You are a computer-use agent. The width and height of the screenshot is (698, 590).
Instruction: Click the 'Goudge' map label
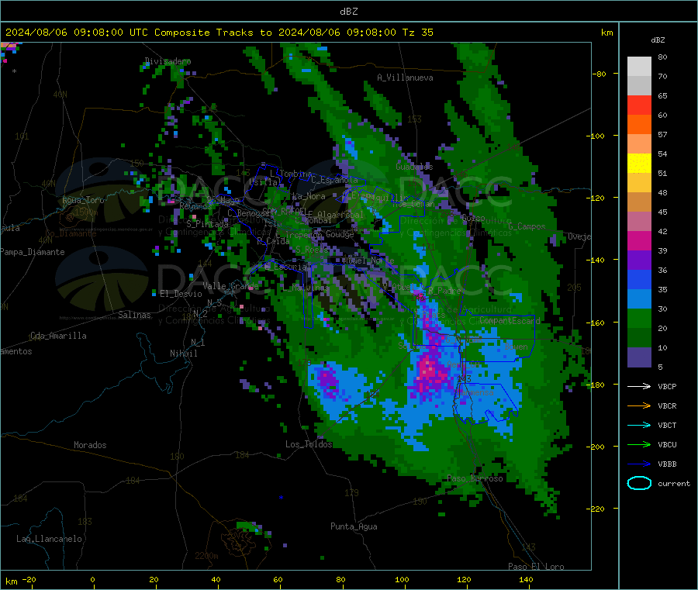[x=340, y=234]
